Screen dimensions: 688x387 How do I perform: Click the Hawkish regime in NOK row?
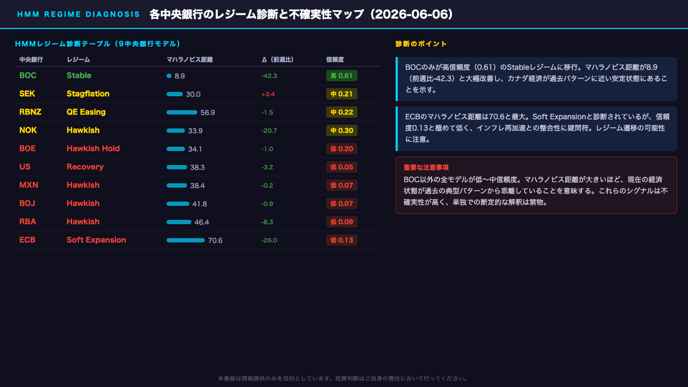pyautogui.click(x=83, y=131)
